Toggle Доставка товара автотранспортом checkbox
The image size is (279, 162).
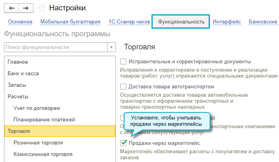pos(124,86)
